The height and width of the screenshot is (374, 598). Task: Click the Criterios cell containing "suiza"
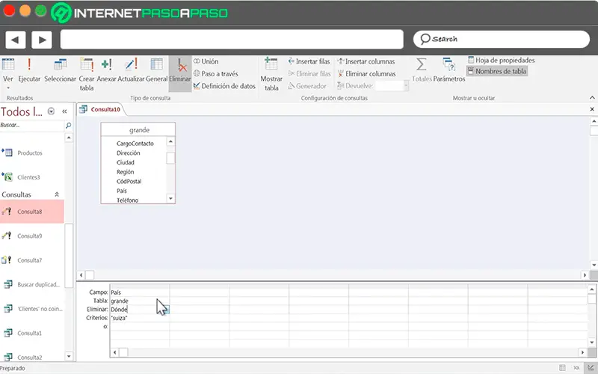(x=140, y=318)
